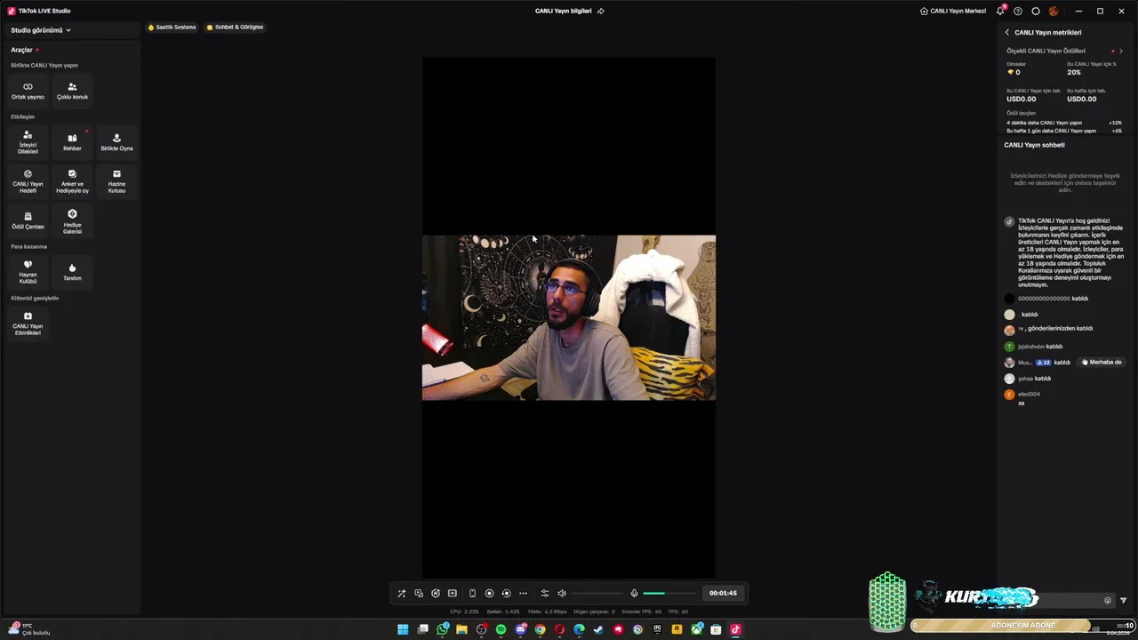
Task: Open Spotify from the taskbar
Action: (501, 629)
